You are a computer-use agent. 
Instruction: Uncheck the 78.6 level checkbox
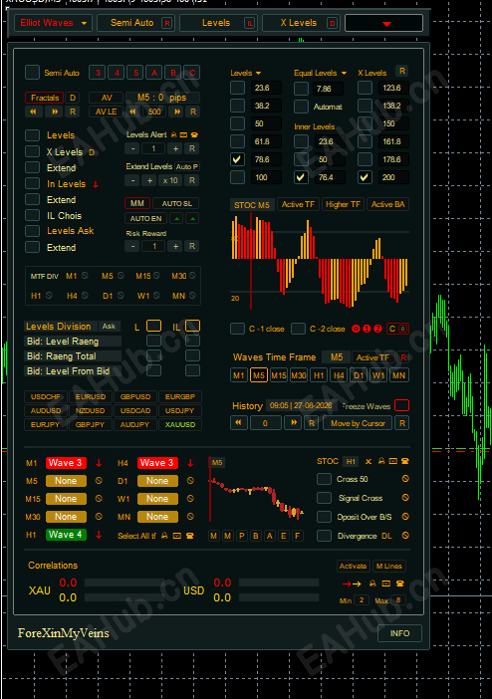(237, 159)
